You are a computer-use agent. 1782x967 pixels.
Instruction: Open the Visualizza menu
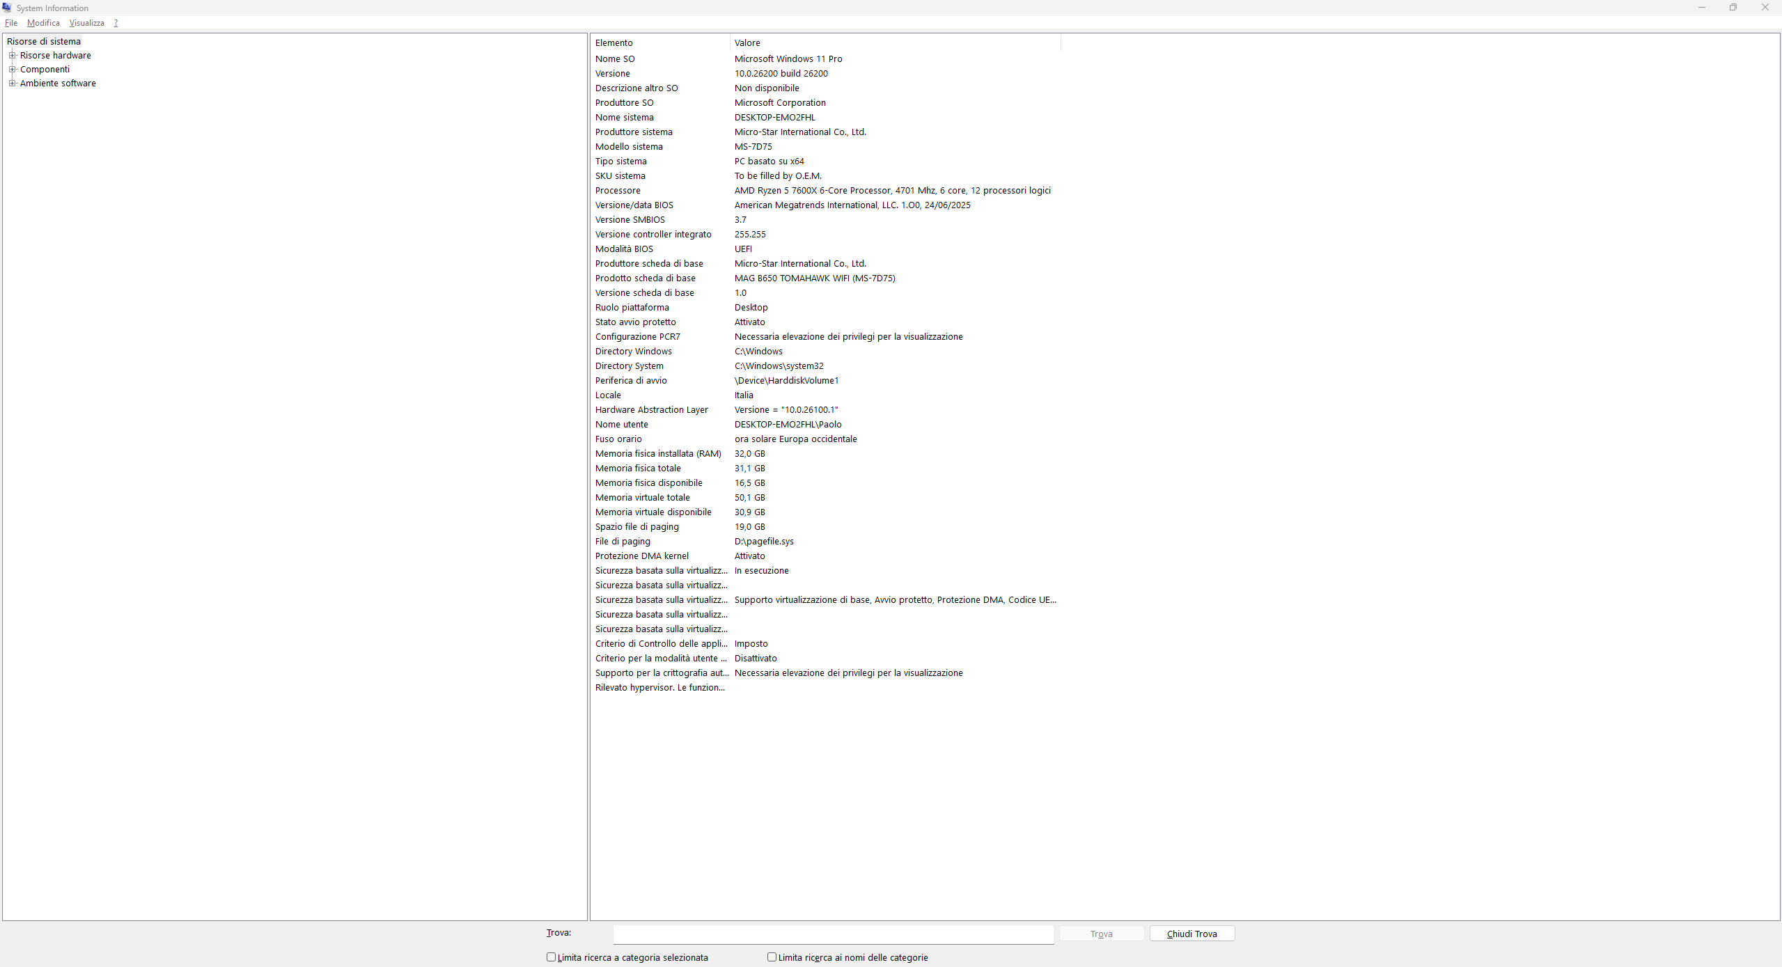click(x=87, y=23)
